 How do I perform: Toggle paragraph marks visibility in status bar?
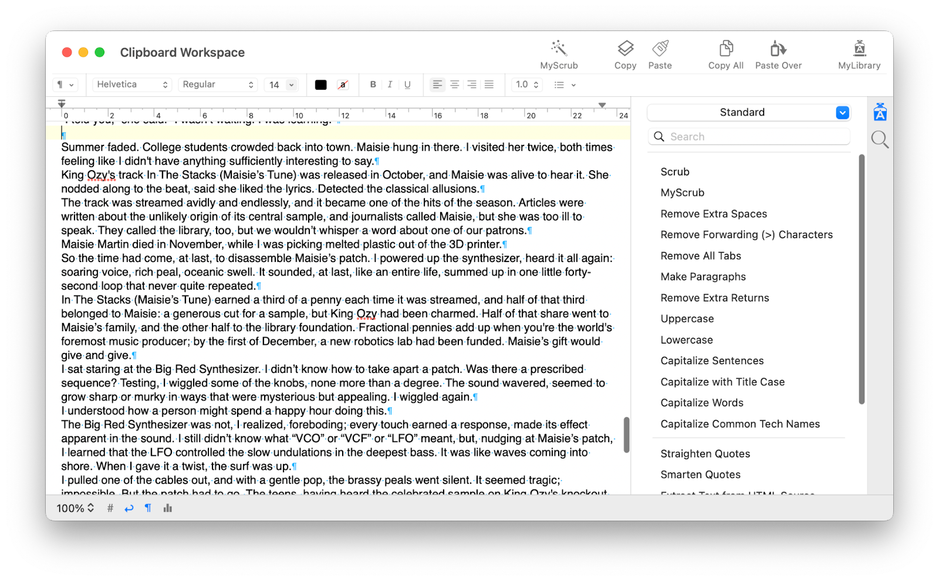[x=148, y=508]
